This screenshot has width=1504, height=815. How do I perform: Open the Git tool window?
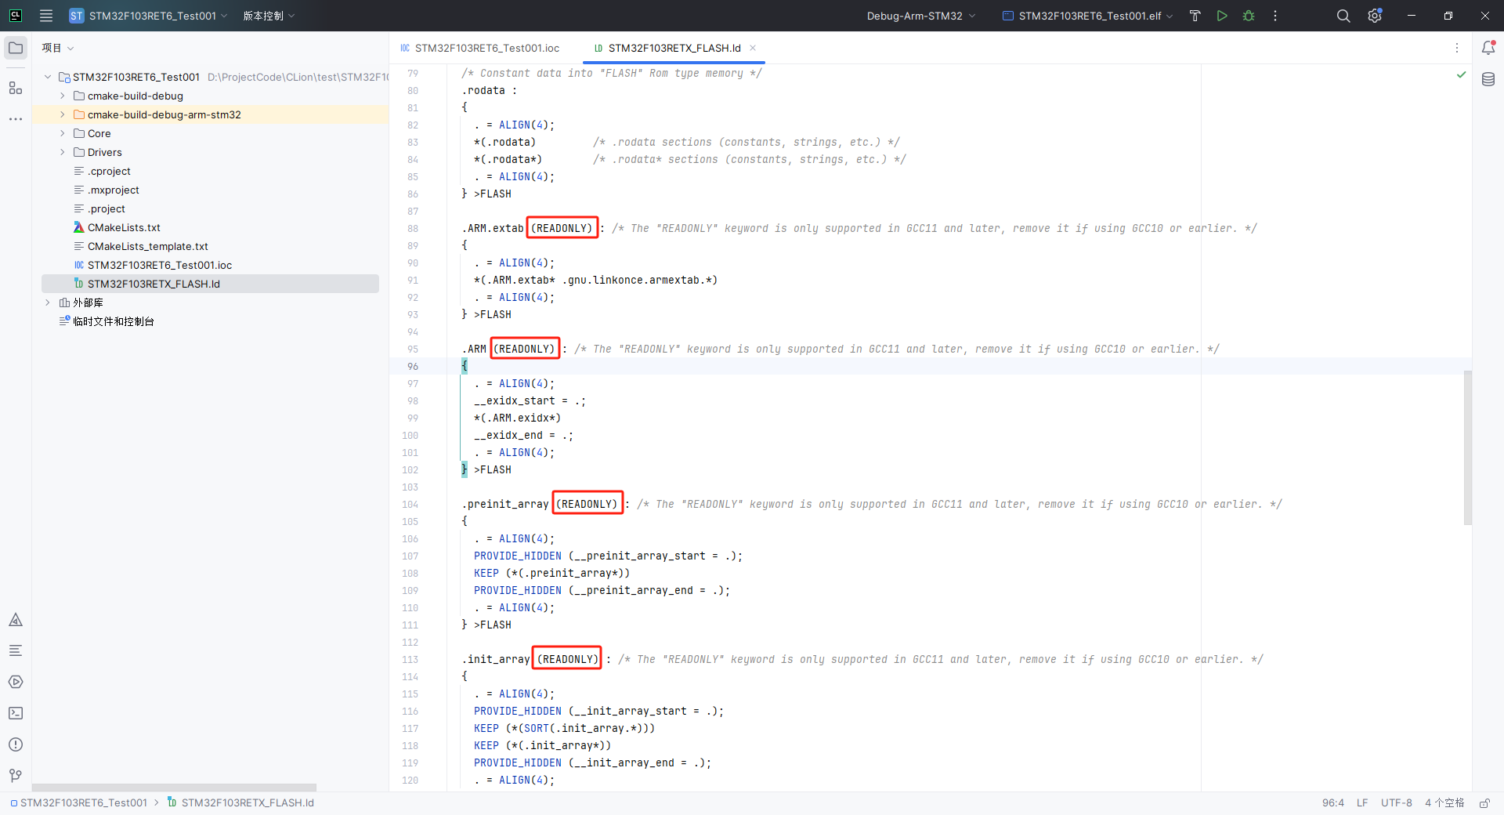[16, 776]
